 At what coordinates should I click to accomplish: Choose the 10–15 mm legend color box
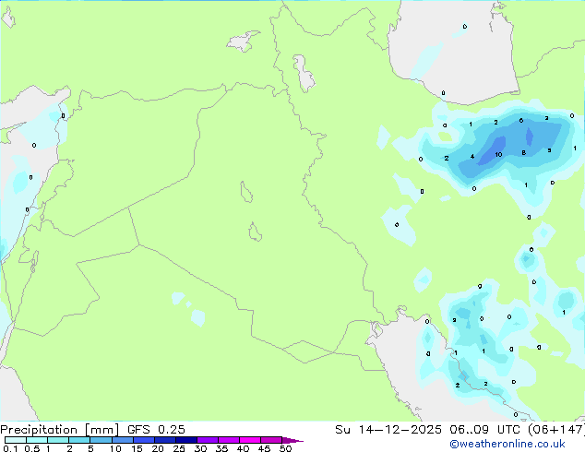click(122, 440)
